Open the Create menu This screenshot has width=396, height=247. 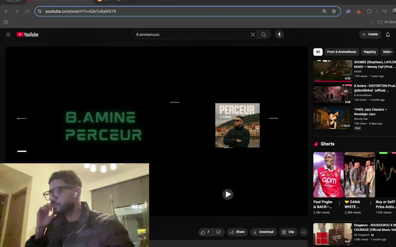coord(370,34)
